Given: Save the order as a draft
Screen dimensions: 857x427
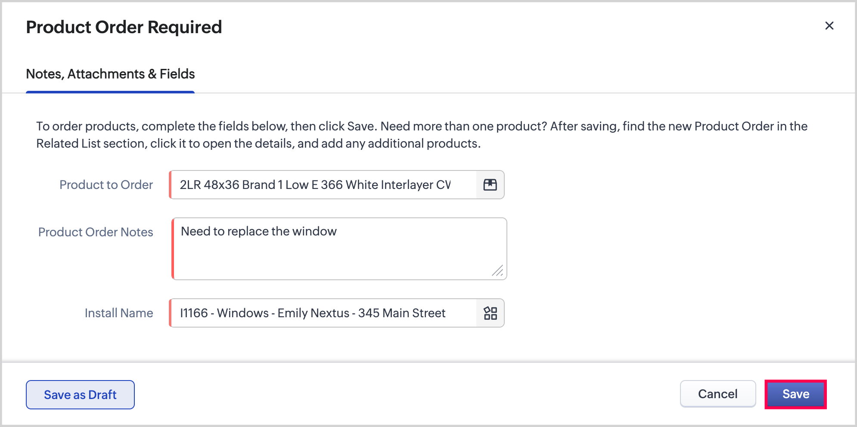Looking at the screenshot, I should pyautogui.click(x=80, y=395).
